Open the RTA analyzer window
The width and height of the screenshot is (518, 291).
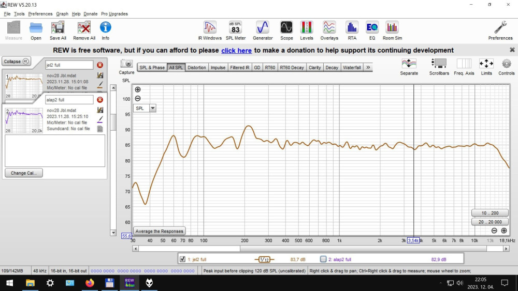352,30
